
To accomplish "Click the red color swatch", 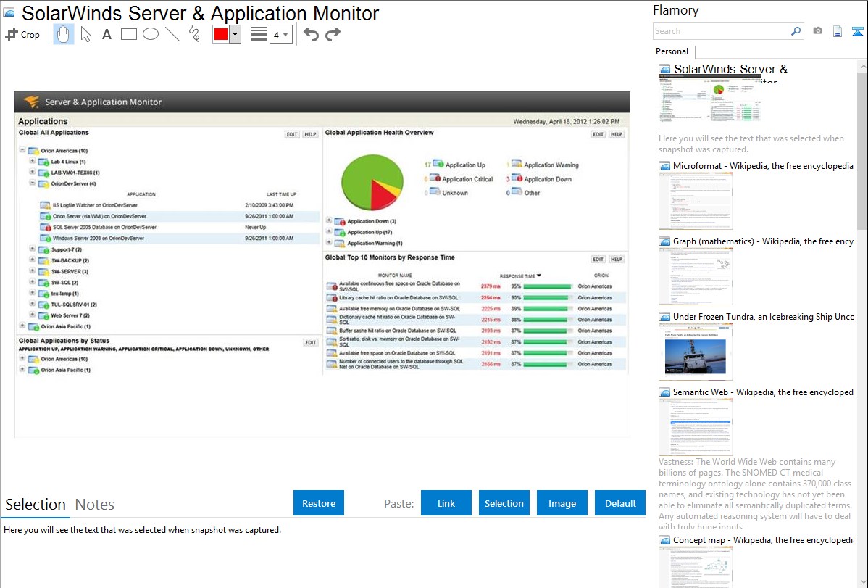I will (221, 34).
